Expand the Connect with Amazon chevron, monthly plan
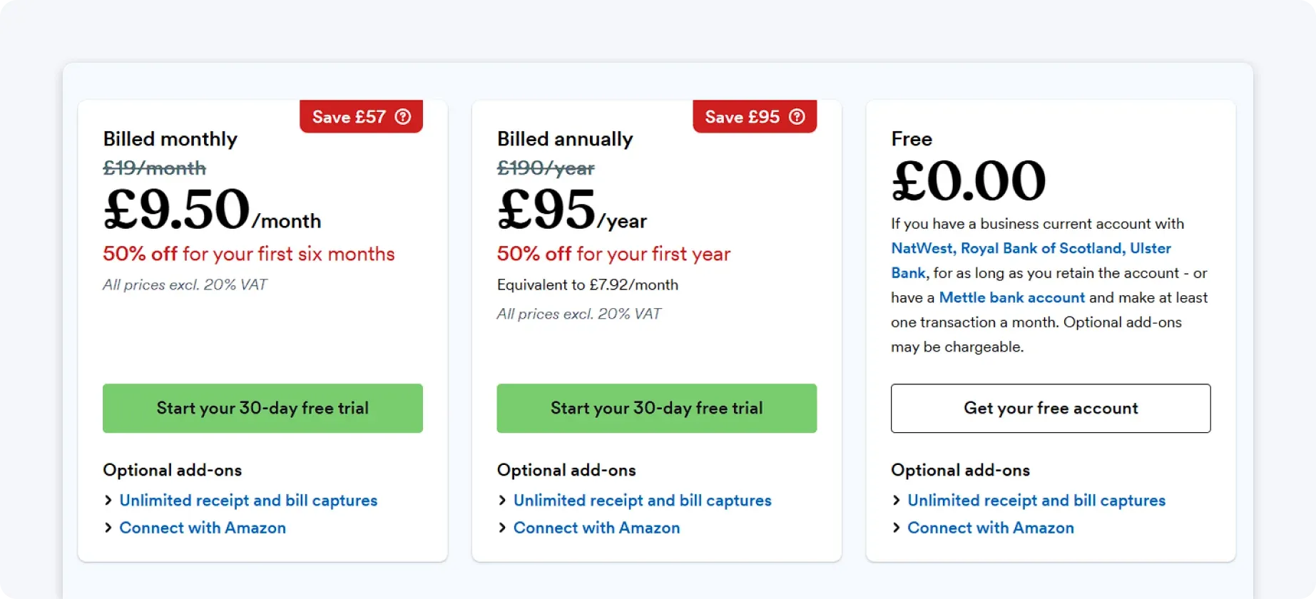This screenshot has width=1316, height=599. tap(108, 528)
